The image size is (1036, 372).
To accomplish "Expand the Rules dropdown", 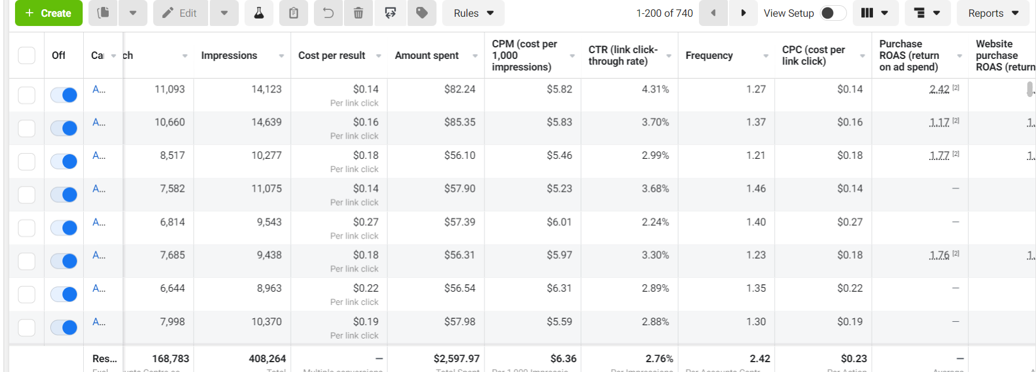I will tap(473, 13).
